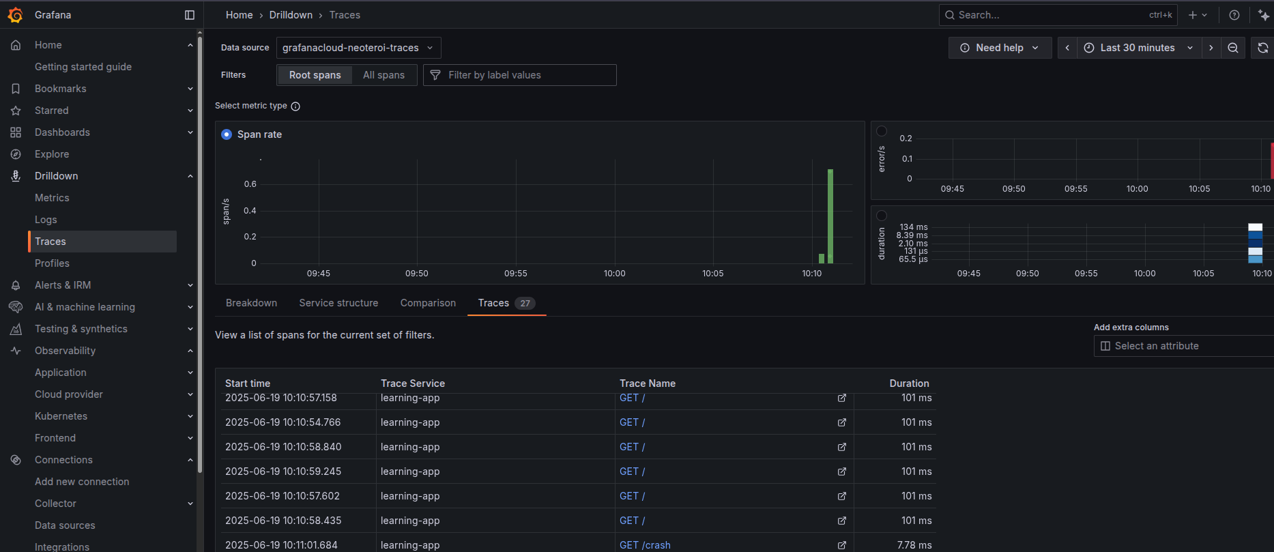
Task: Click the Testing & synthetics icon
Action: click(16, 329)
